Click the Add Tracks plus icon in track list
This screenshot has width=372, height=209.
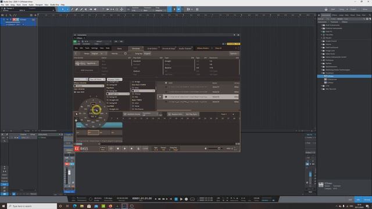coord(35,15)
